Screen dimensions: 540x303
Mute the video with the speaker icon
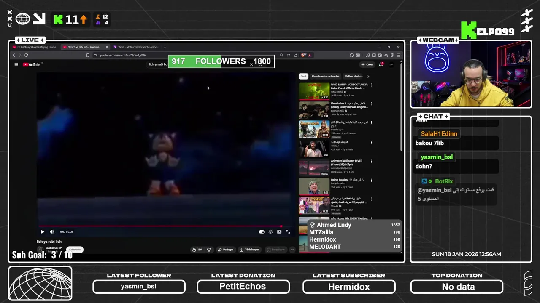tap(52, 232)
